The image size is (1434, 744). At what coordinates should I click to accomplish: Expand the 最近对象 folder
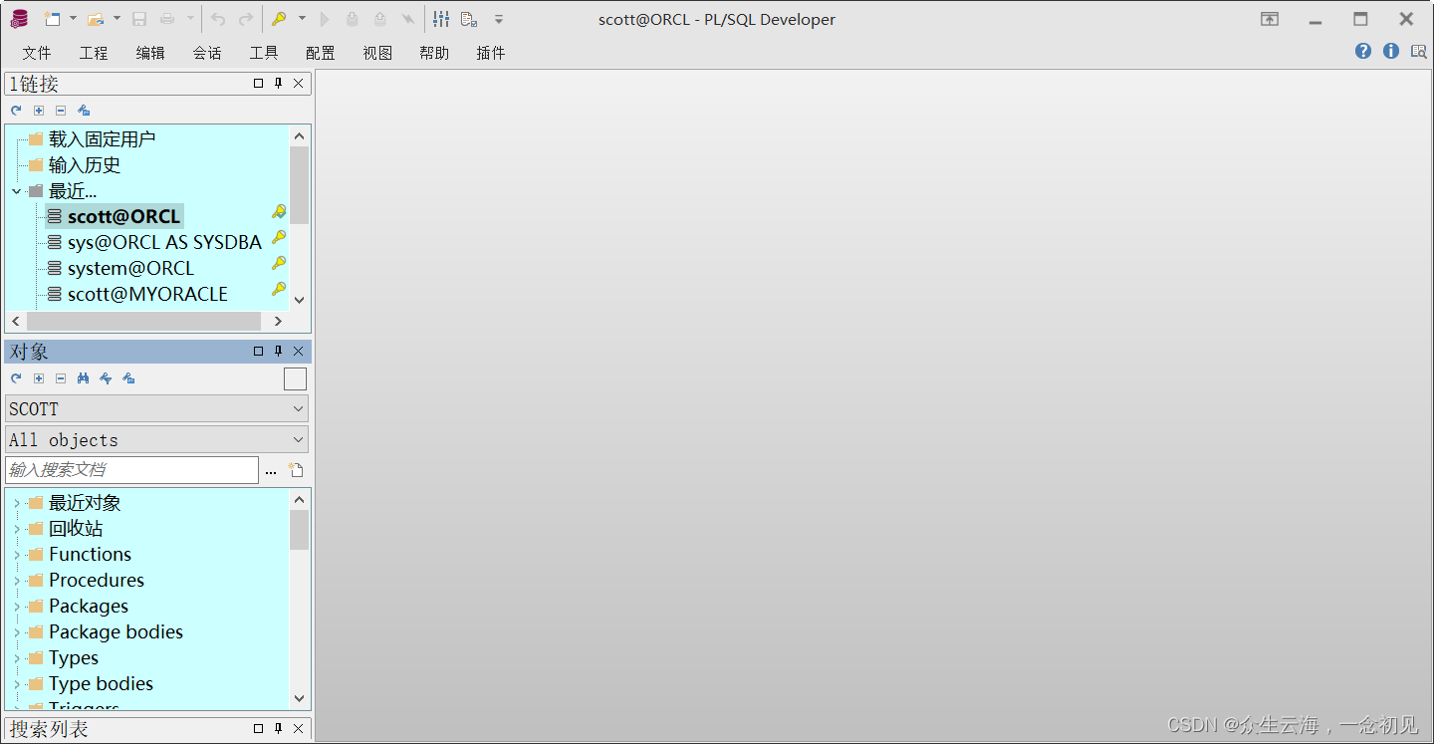pyautogui.click(x=16, y=503)
